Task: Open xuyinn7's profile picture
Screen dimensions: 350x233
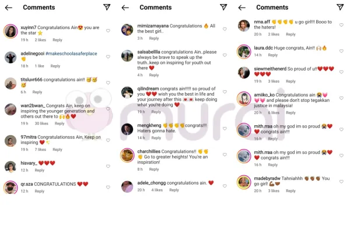Action: point(10,31)
